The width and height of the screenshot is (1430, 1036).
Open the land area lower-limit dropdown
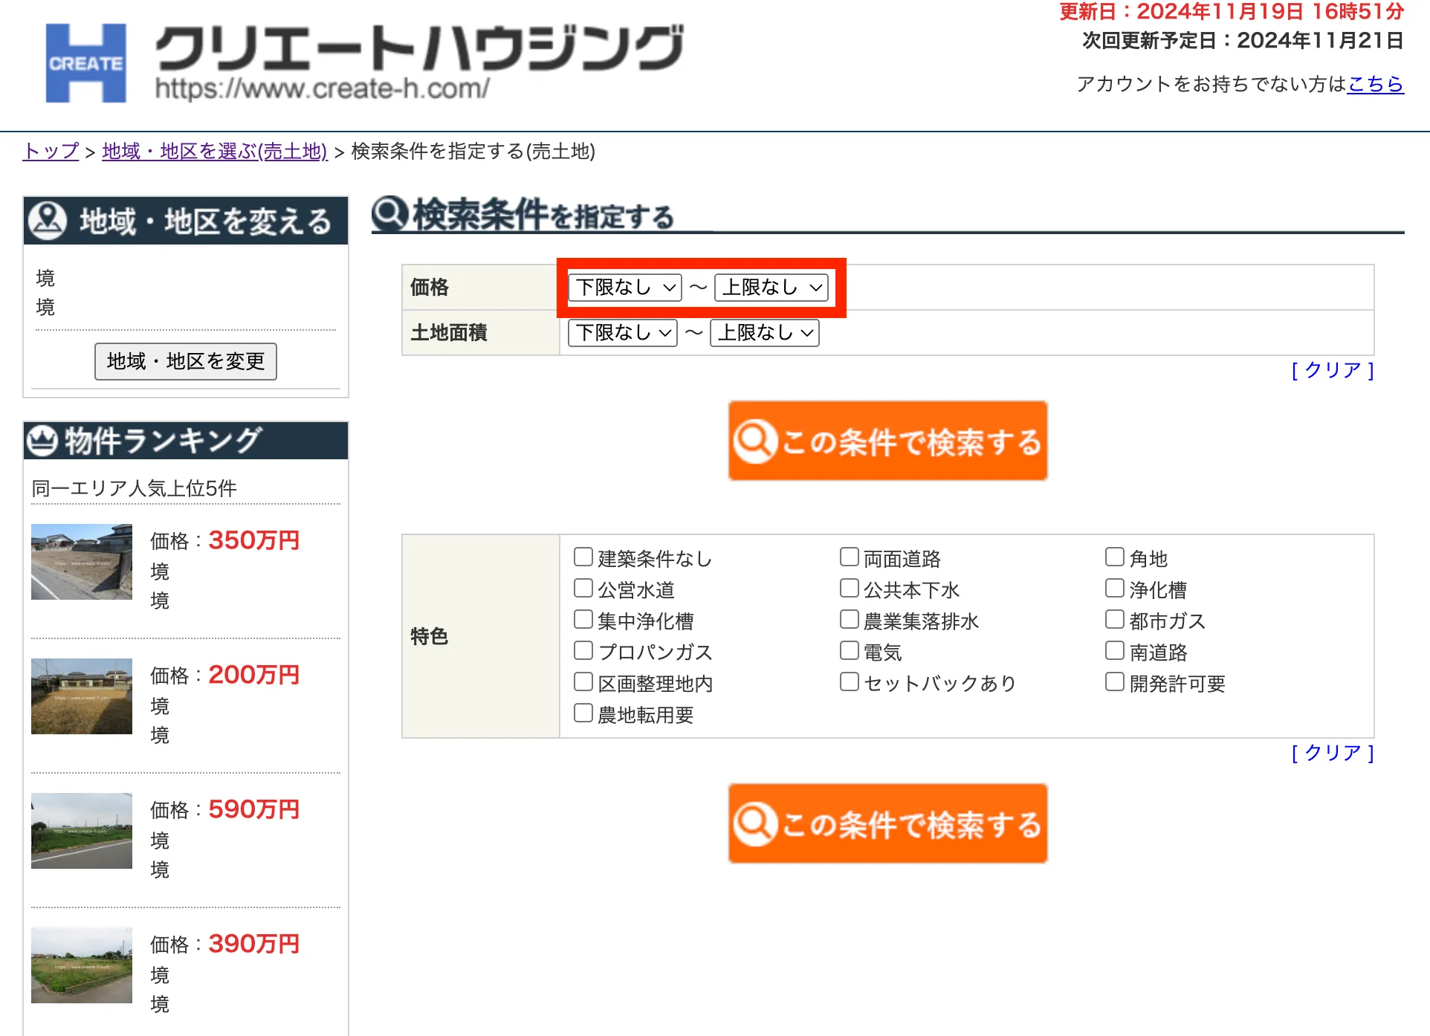coord(622,333)
